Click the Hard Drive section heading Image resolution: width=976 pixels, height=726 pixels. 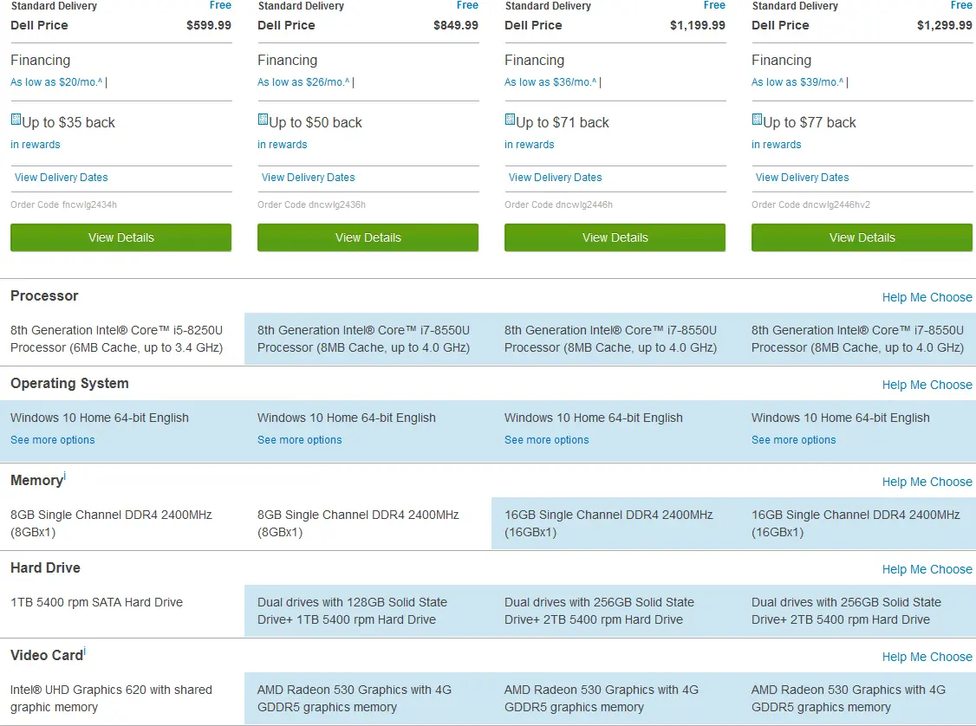[x=45, y=568]
